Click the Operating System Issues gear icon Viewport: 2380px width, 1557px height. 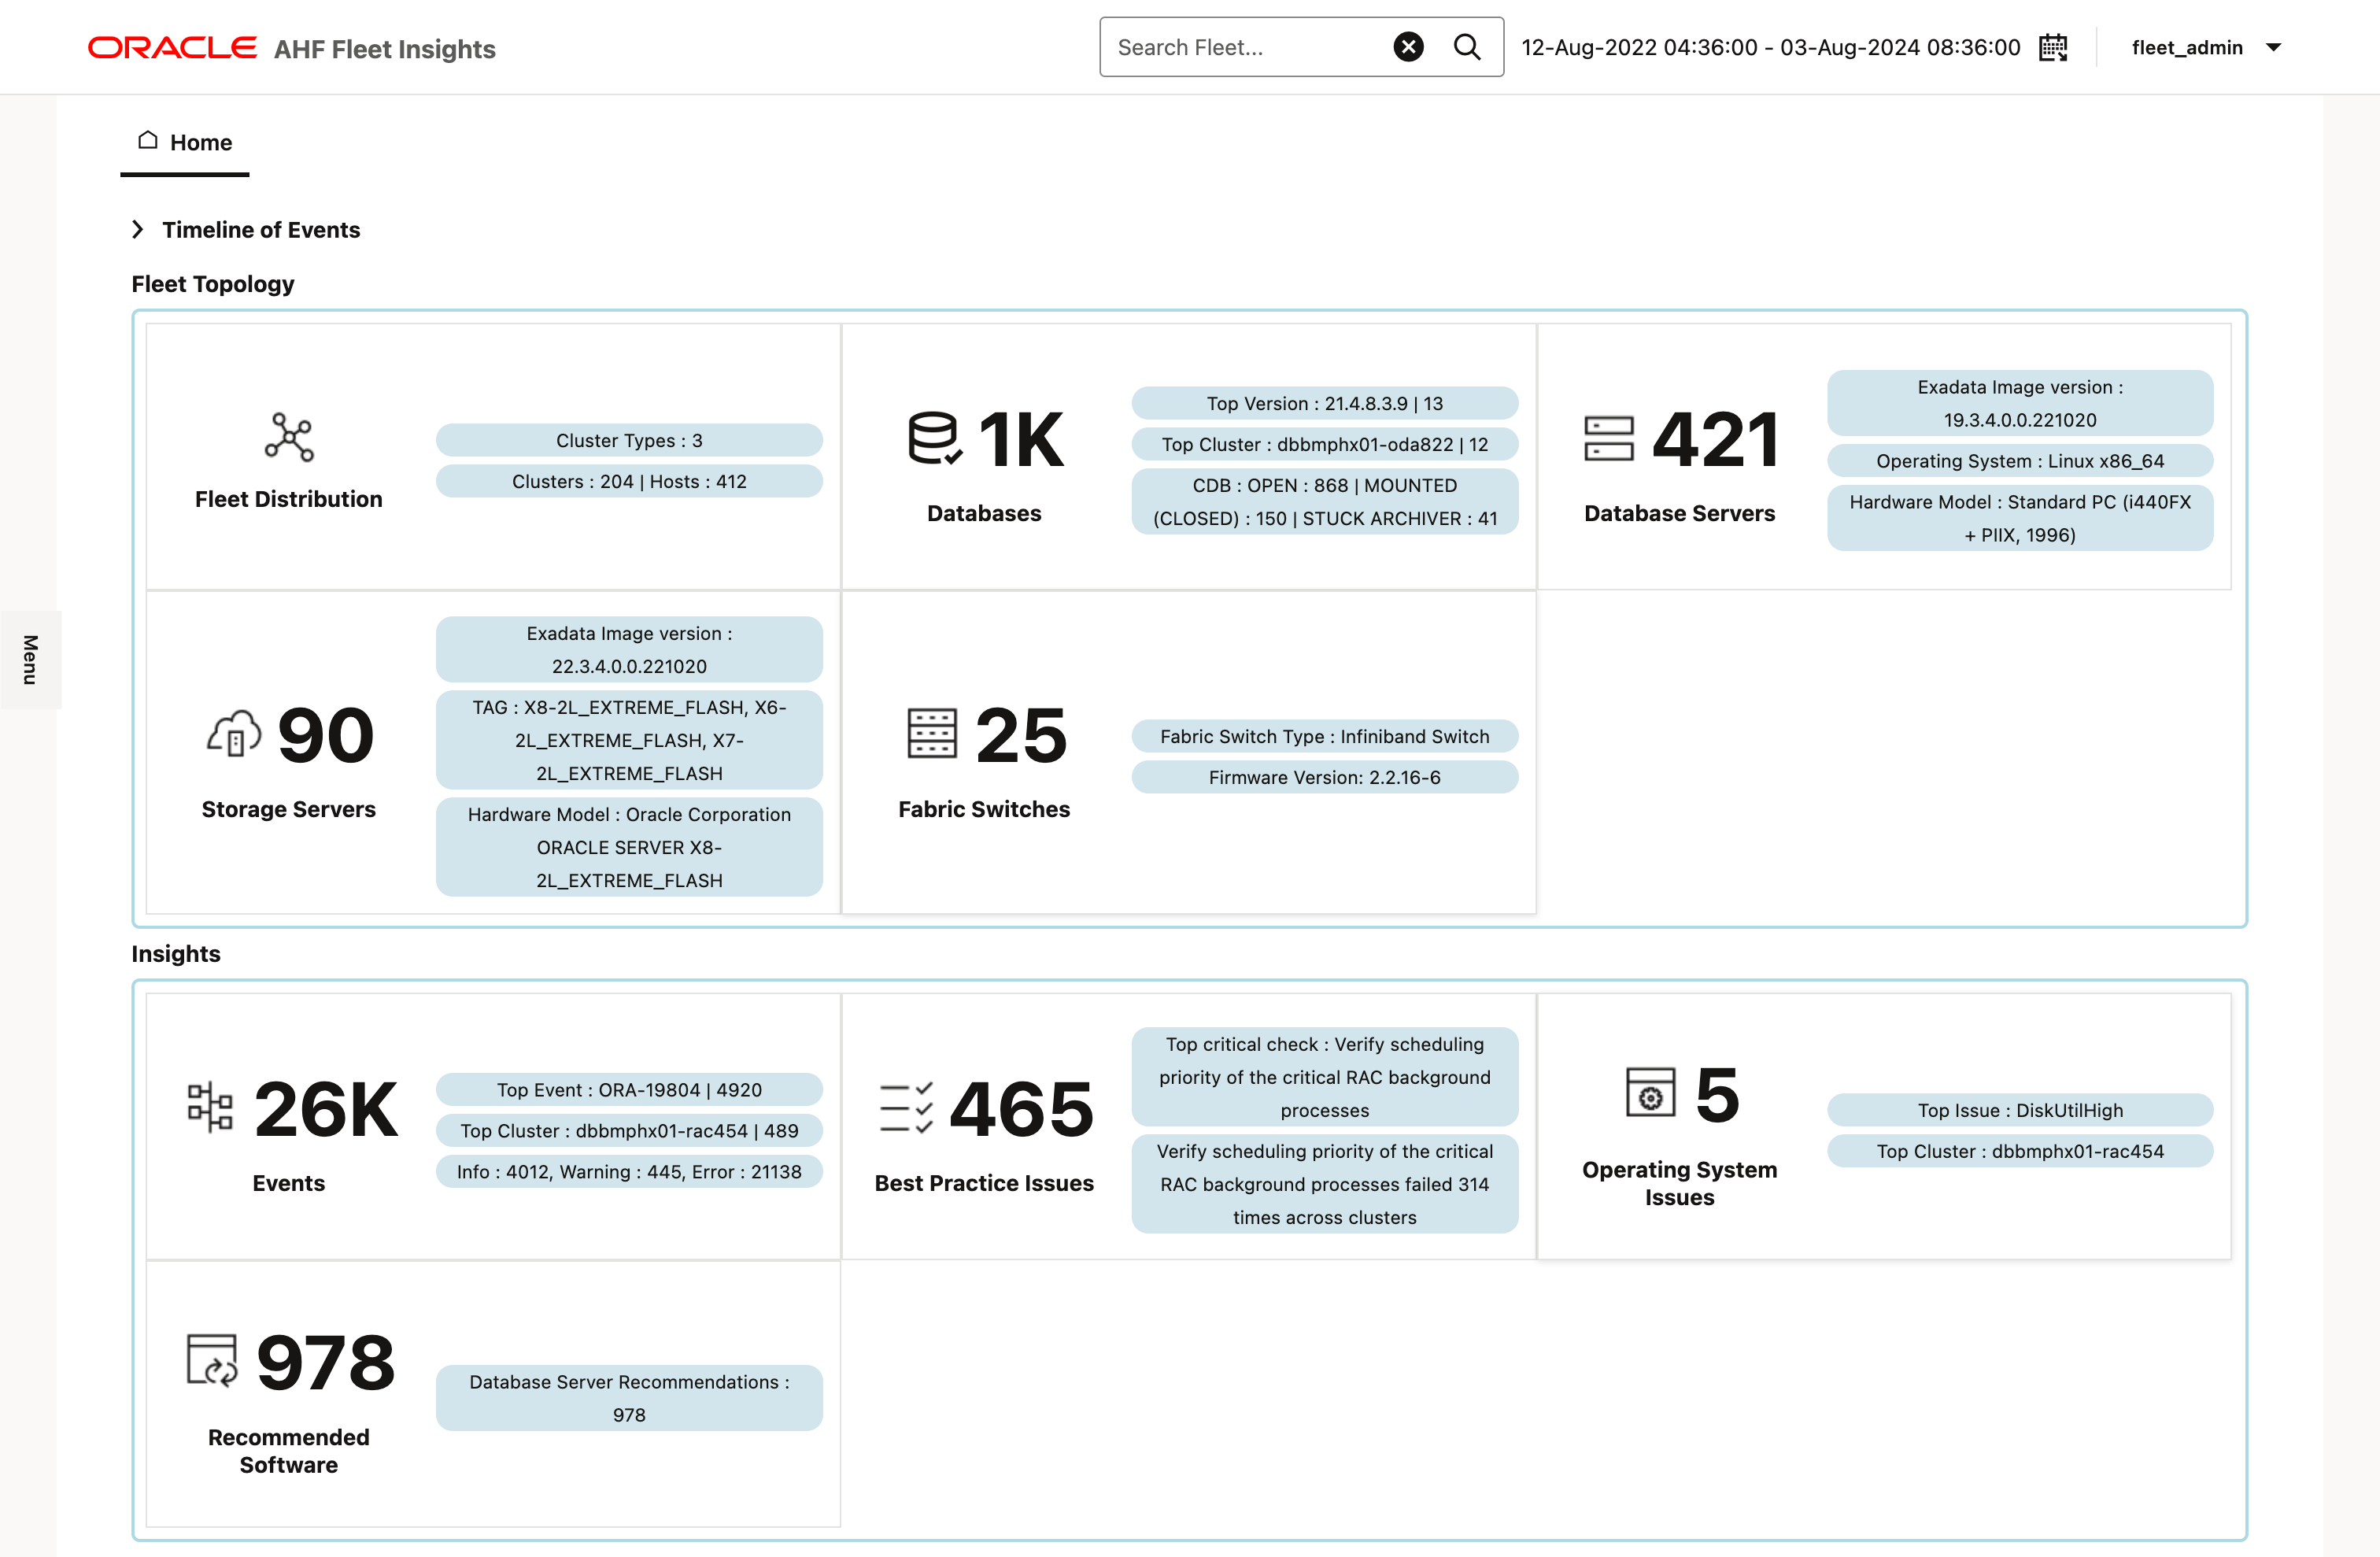(x=1650, y=1093)
